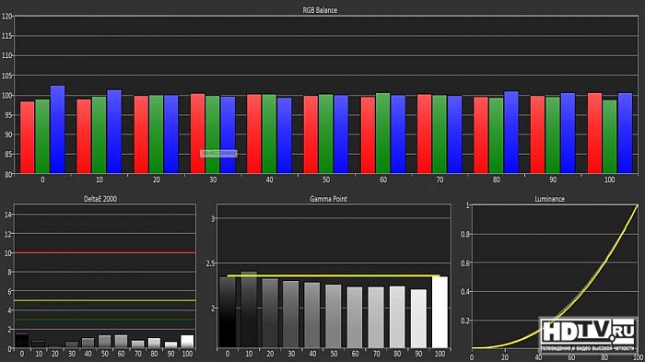
Task: Select the red bar at 100 in RGB Balance
Action: [595, 134]
